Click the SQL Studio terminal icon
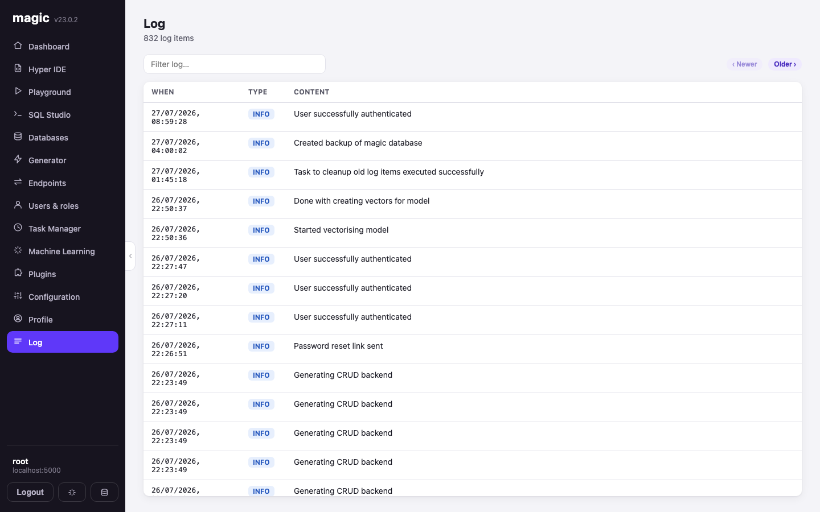The image size is (820, 512). tap(18, 114)
